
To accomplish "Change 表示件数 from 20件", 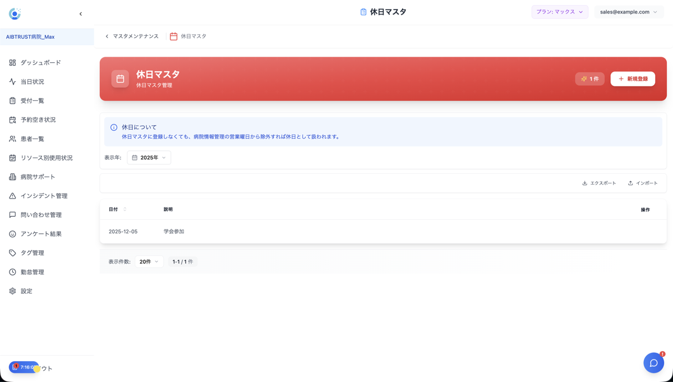I will (x=149, y=261).
